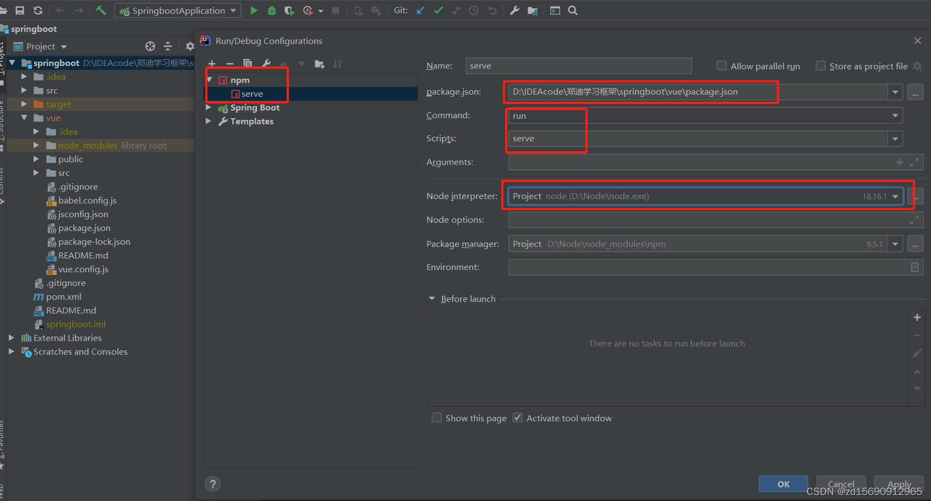931x501 pixels.
Task: Click Run with Coverage icon
Action: click(289, 10)
